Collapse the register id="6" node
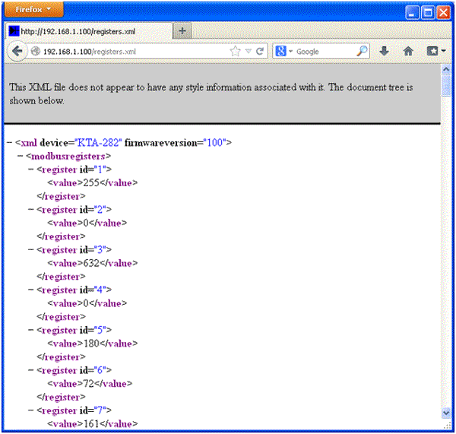This screenshot has height=434, width=456. [31, 370]
